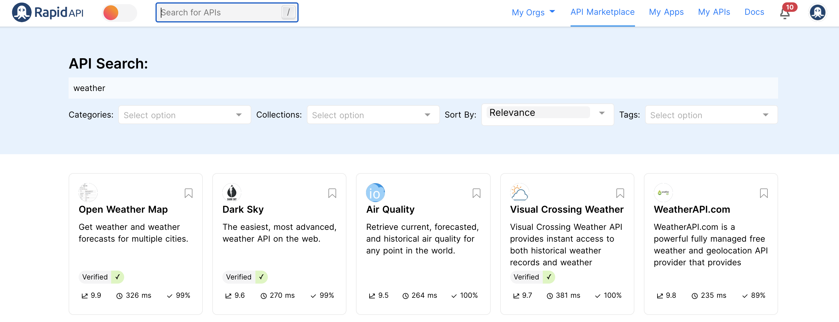839x322 pixels.
Task: Click the 235 ms latency clock icon
Action: [x=695, y=296]
